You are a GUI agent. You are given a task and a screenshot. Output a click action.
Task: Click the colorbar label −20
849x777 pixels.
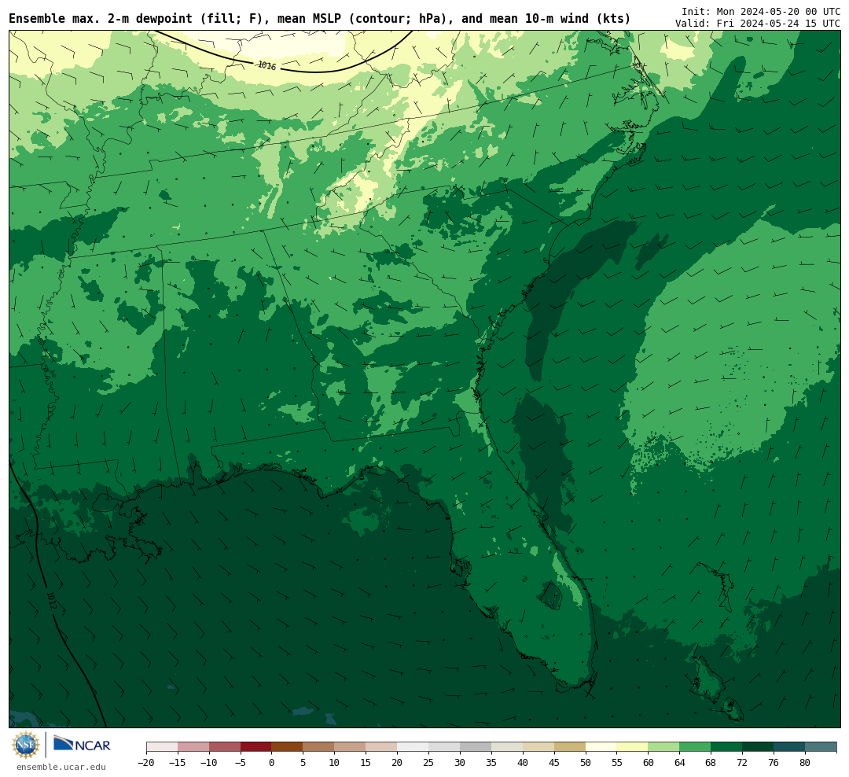146,763
